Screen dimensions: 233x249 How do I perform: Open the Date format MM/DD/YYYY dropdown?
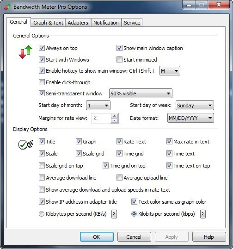point(190,118)
